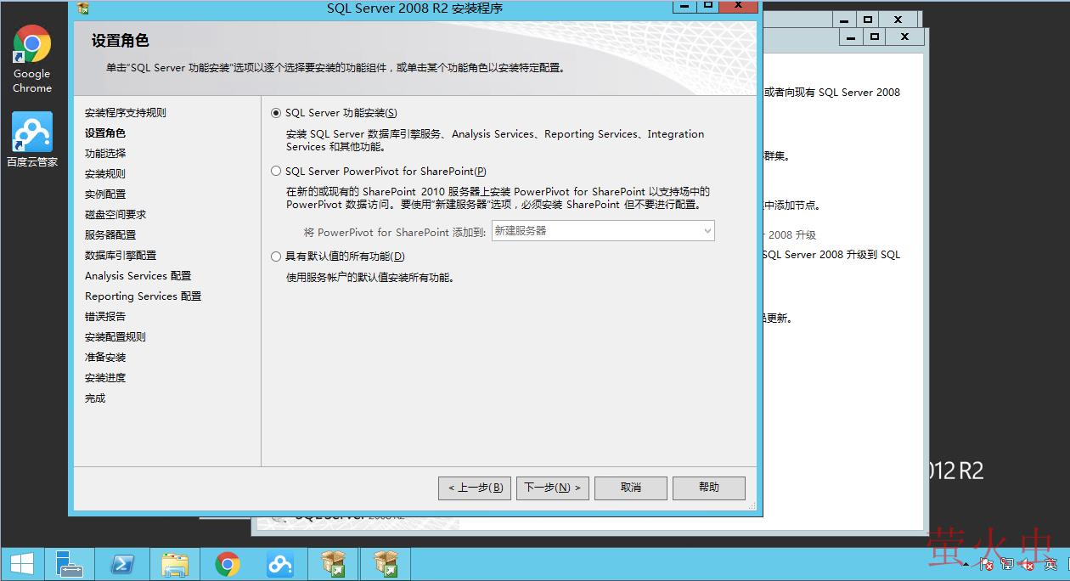Select 设置角色 step in sidebar

[x=105, y=133]
